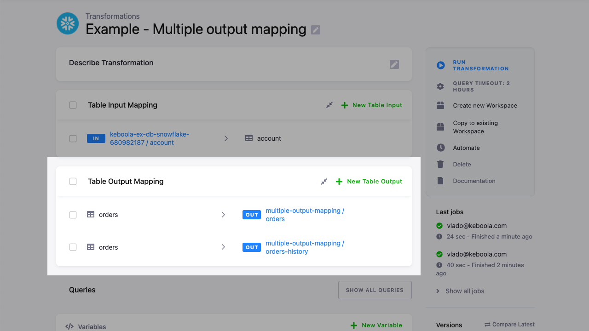Click the Show all jobs link
This screenshot has height=331, width=589.
click(465, 291)
